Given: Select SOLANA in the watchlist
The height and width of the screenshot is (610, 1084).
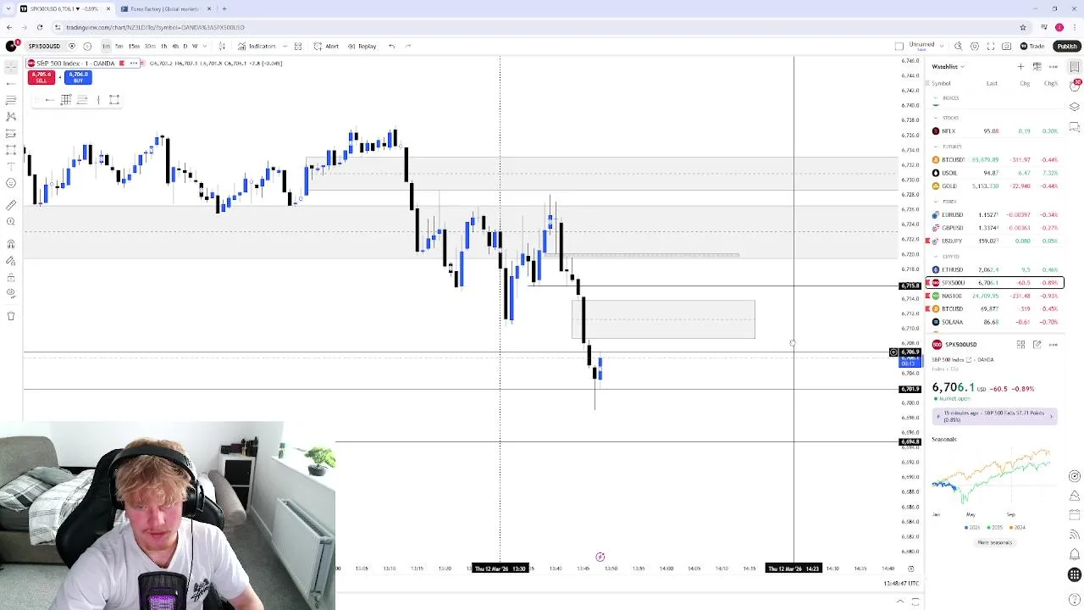Looking at the screenshot, I should pos(995,322).
